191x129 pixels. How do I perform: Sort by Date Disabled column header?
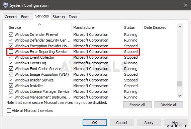(x=159, y=27)
